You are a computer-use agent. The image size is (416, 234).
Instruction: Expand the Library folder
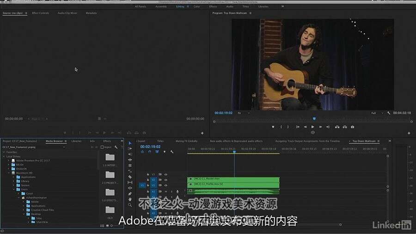click(13, 181)
